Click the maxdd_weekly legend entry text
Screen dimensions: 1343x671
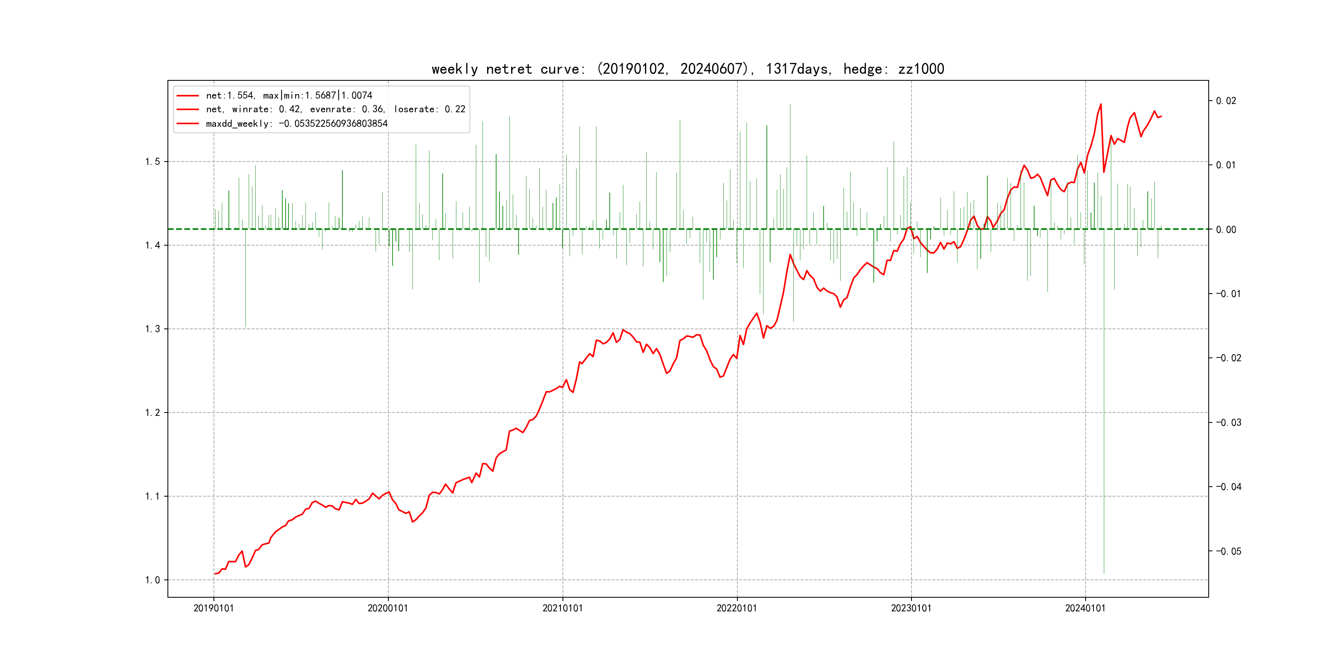tap(297, 123)
